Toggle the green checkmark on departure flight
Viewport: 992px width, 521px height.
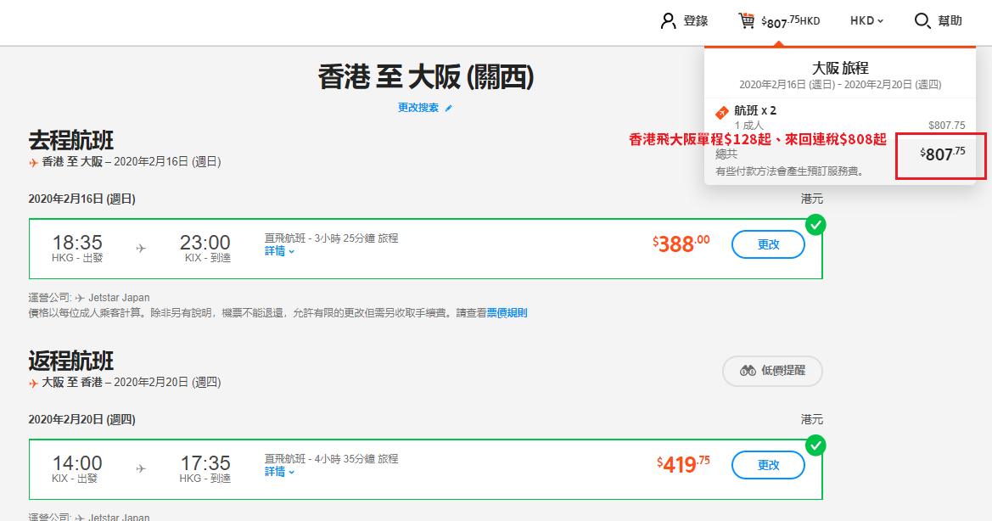[x=815, y=225]
